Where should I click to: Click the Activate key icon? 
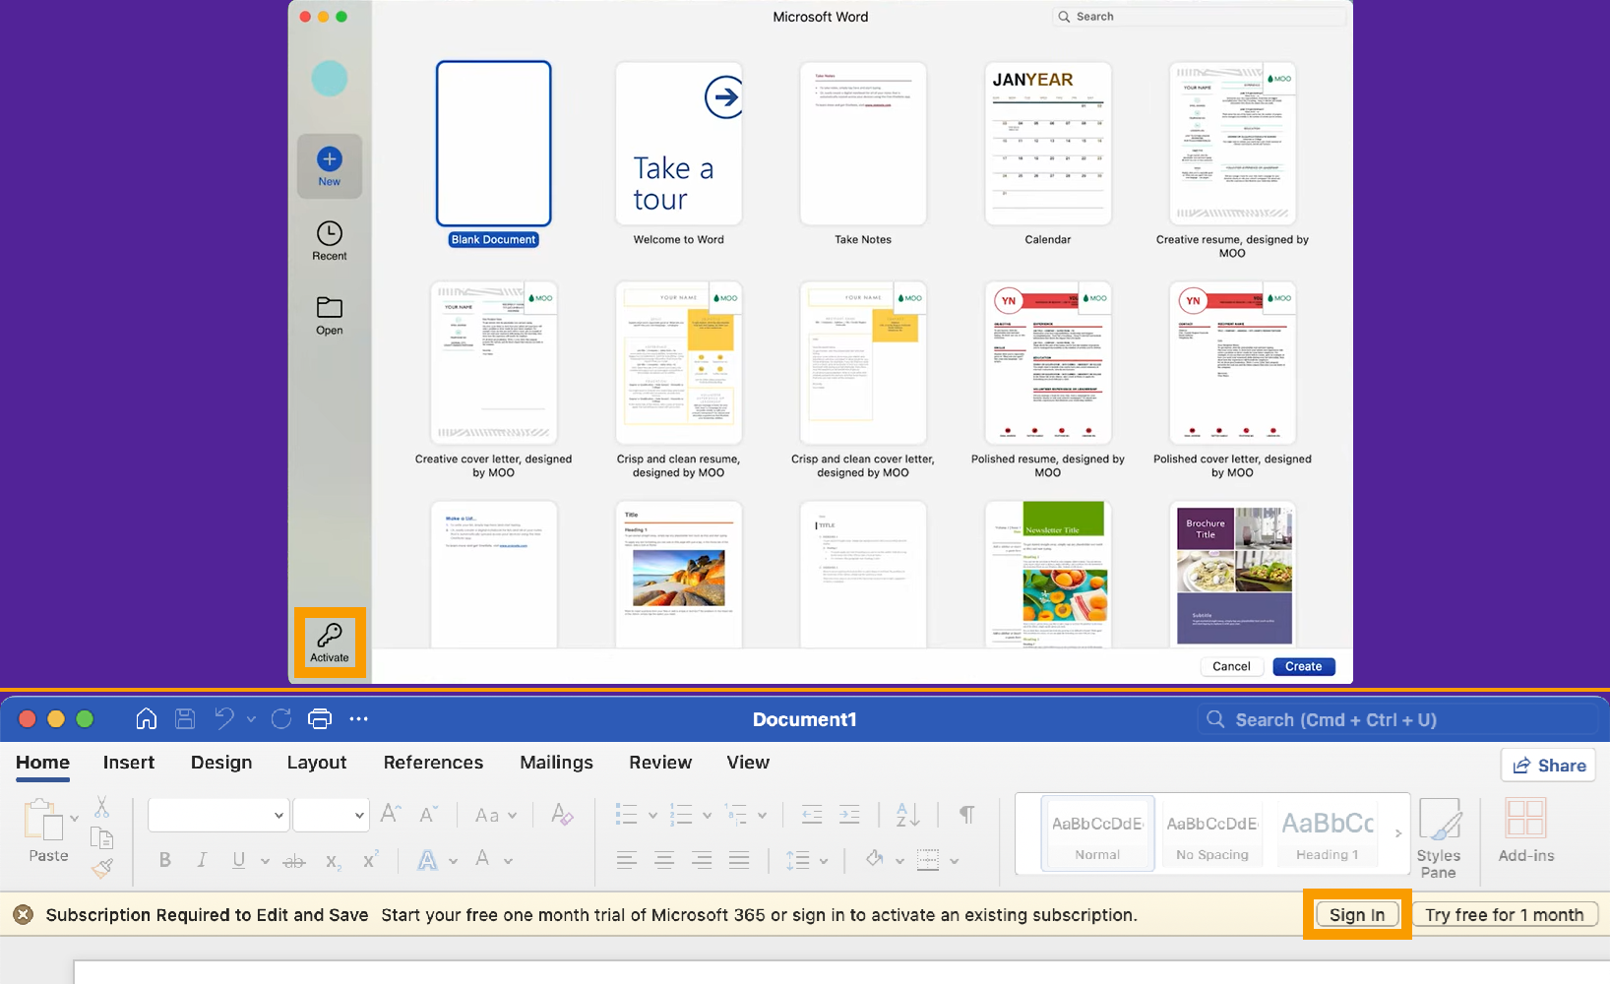tap(330, 635)
